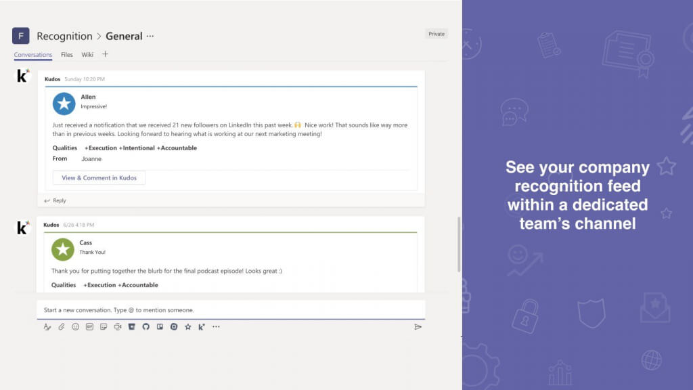Open the Trello messaging extension
693x390 pixels.
tap(160, 327)
